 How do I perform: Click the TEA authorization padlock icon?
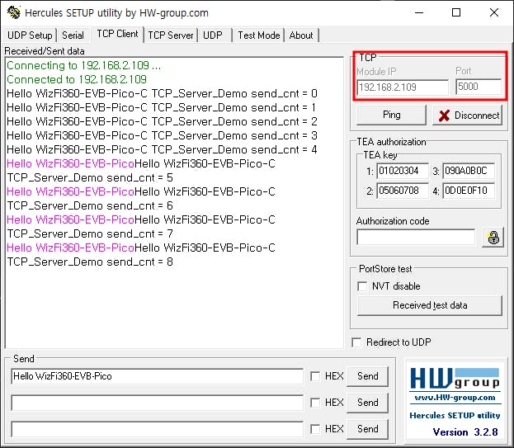(493, 238)
